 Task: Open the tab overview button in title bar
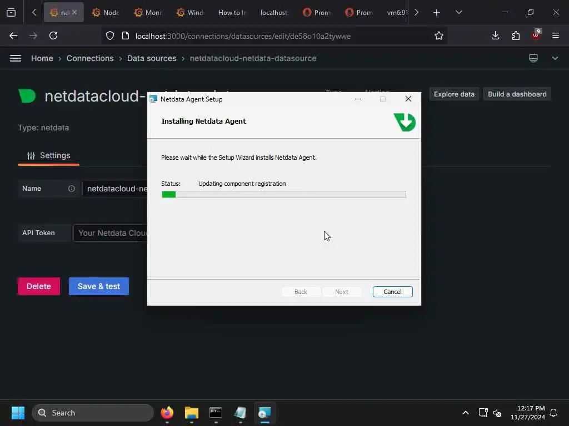coord(11,12)
